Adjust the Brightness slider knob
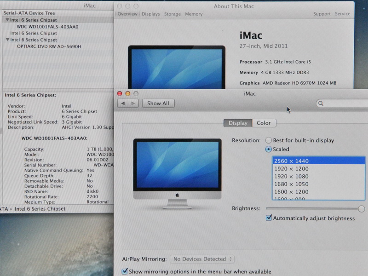 362,208
